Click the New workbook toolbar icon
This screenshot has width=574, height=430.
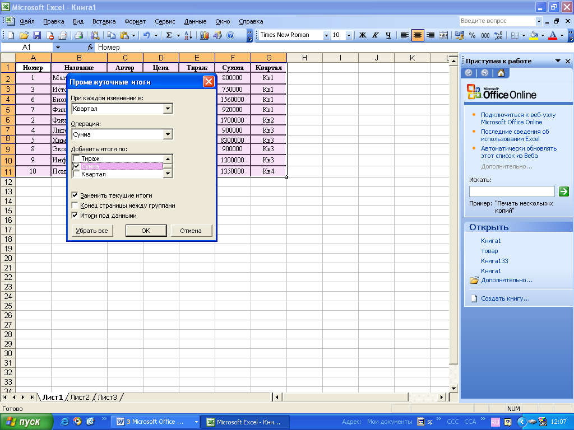[x=11, y=35]
